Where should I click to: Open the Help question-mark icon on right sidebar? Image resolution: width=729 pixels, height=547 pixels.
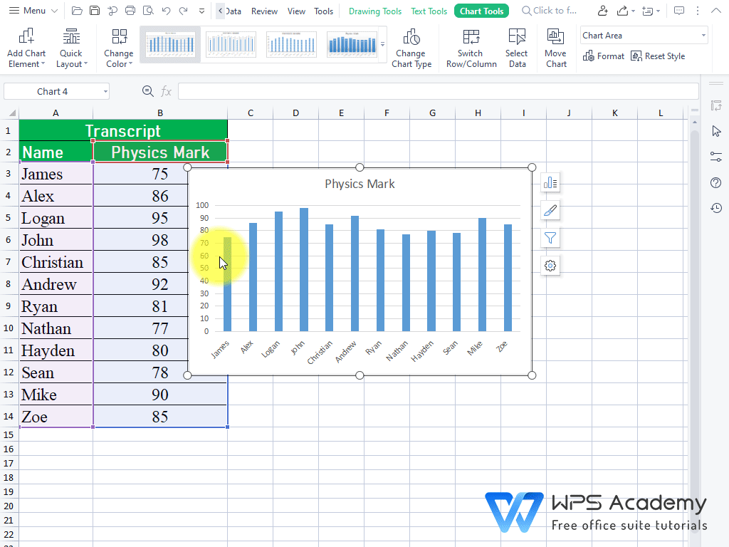[x=716, y=182]
